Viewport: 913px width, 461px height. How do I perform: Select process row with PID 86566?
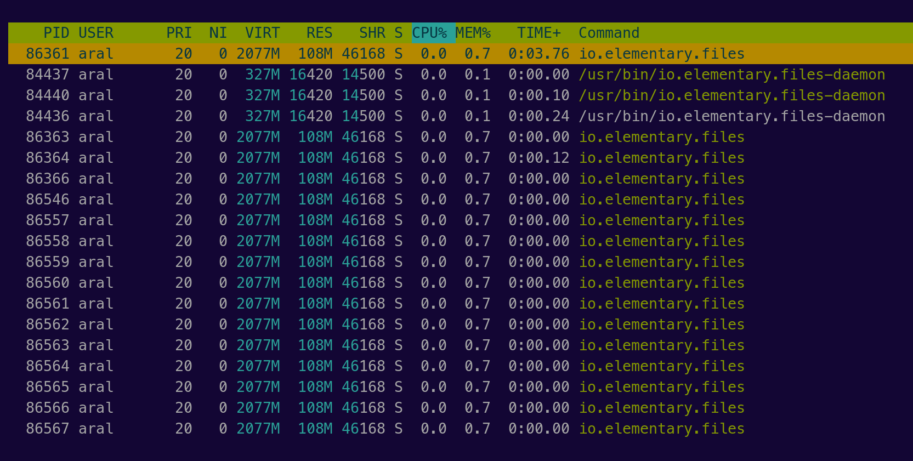[461, 408]
